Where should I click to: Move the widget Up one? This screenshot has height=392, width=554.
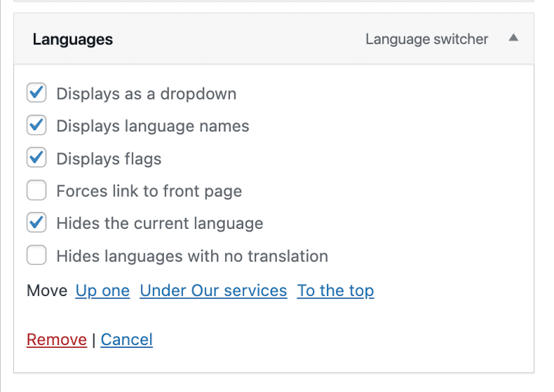102,291
